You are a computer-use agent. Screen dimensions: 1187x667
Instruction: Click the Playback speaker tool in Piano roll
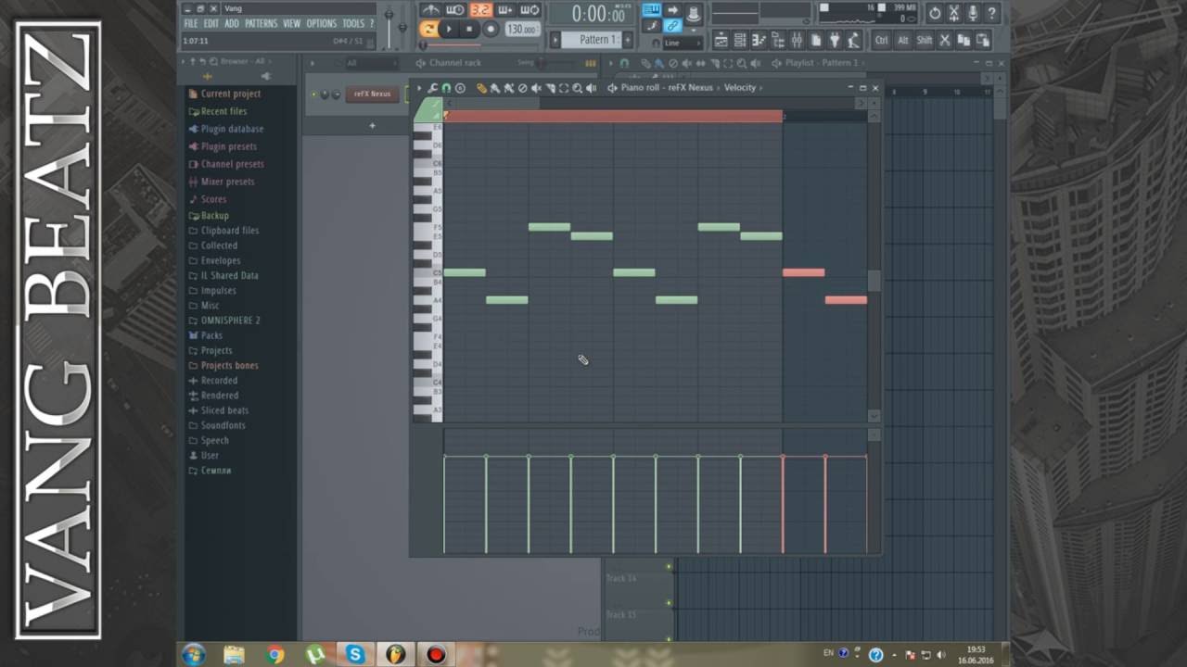tap(591, 88)
